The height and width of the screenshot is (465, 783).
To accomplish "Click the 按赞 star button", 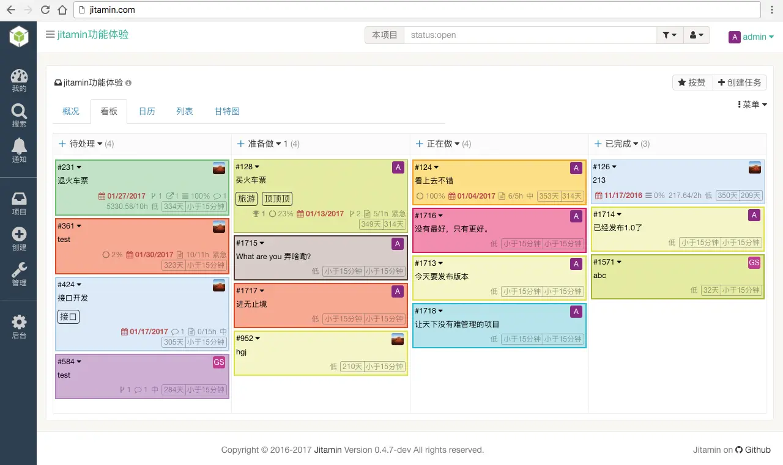I will [x=692, y=82].
